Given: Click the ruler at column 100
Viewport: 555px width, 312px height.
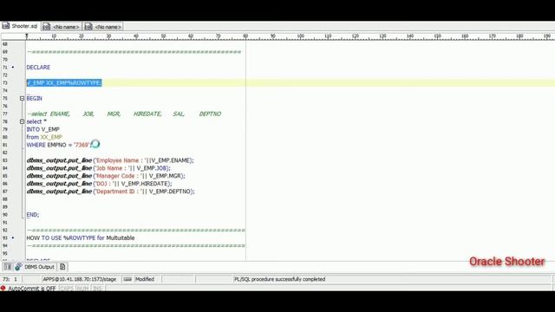Looking at the screenshot, I should [301, 36].
